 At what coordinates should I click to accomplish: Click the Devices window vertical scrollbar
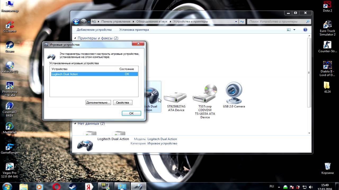click(309, 73)
